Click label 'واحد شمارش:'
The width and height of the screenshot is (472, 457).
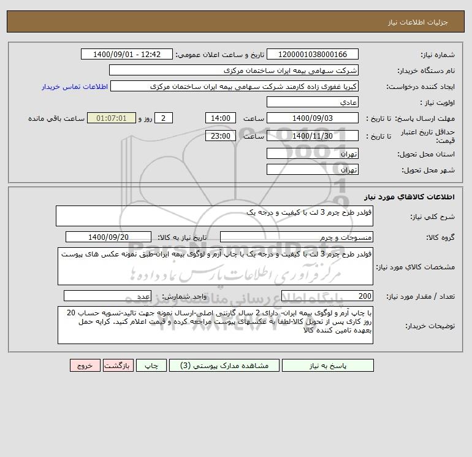click(x=185, y=296)
